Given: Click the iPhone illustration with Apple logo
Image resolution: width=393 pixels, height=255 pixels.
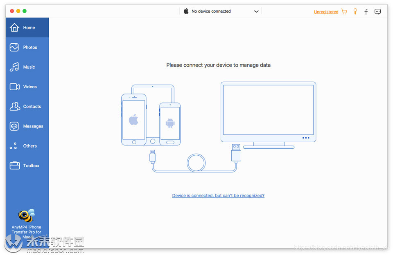Looking at the screenshot, I should (x=134, y=120).
